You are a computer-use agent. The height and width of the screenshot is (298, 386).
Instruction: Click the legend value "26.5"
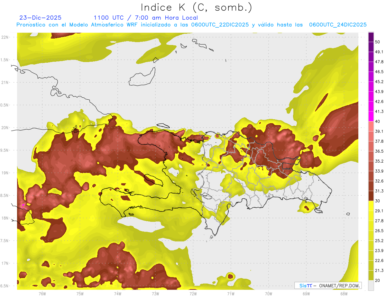point(379,231)
